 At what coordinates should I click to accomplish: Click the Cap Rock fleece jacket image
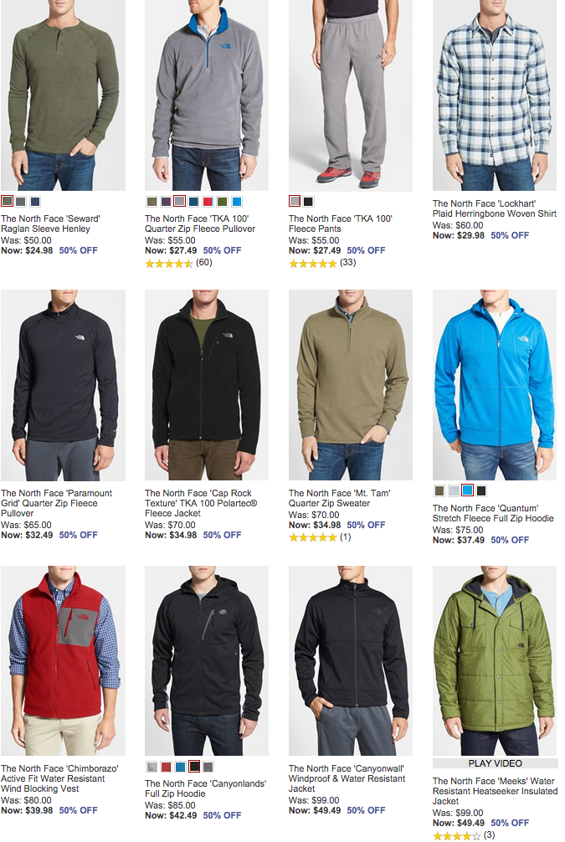tap(207, 386)
